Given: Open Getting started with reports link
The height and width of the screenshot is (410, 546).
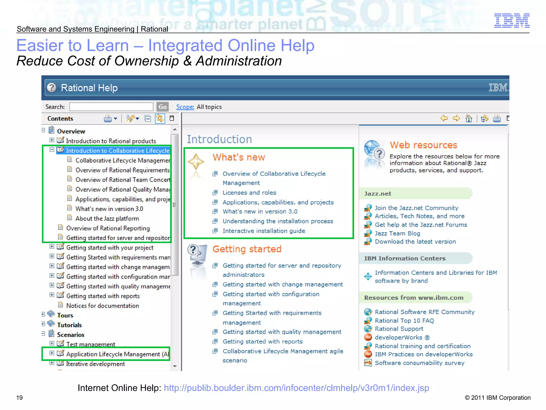Looking at the screenshot, I should tap(263, 342).
